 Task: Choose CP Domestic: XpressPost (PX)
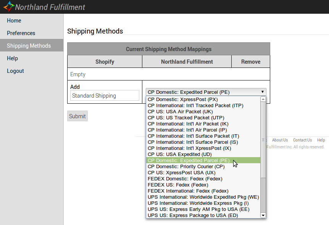[203, 100]
